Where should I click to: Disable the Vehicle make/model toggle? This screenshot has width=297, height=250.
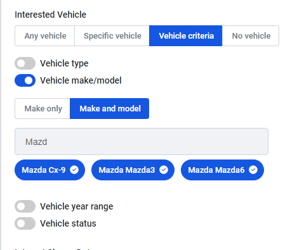[x=25, y=80]
